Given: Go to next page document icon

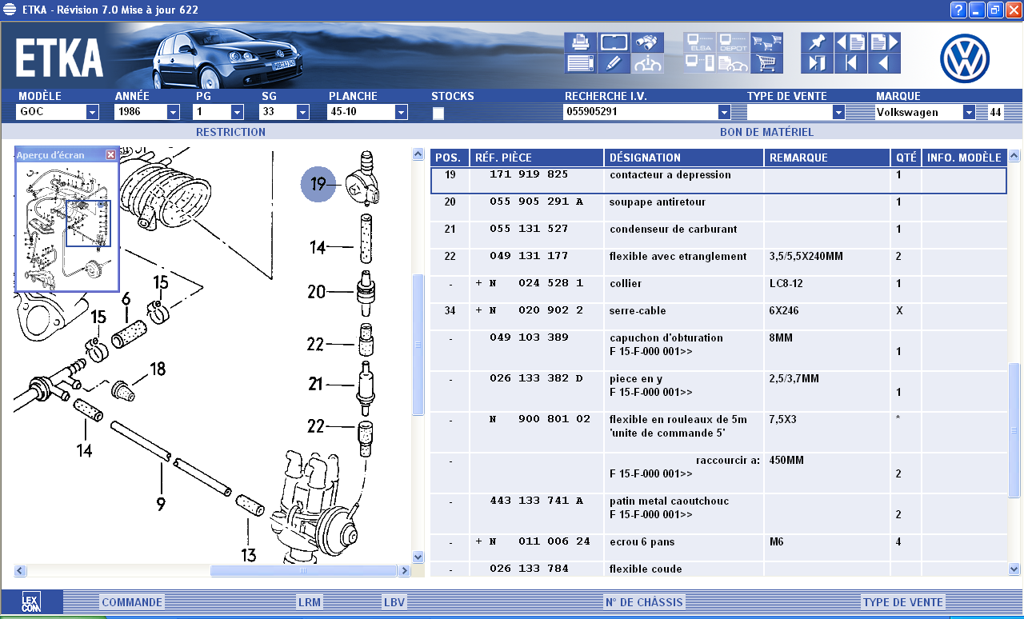Looking at the screenshot, I should click(x=884, y=42).
